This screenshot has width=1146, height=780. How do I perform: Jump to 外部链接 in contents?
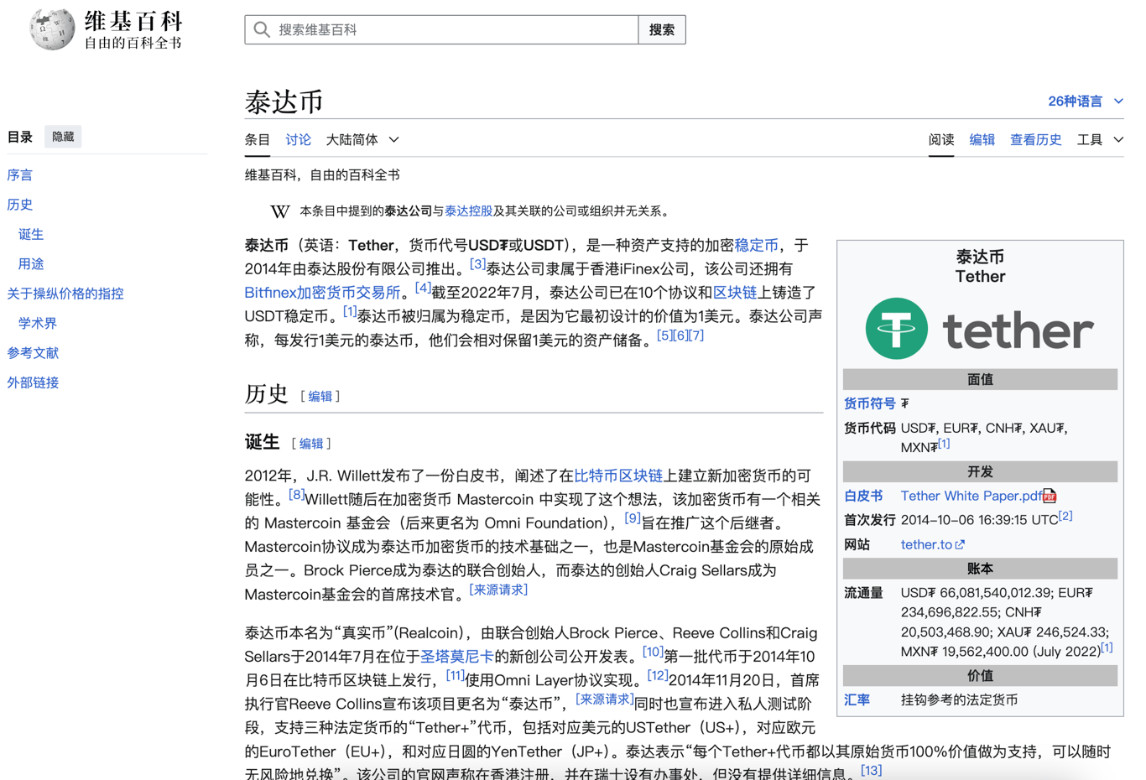click(33, 383)
